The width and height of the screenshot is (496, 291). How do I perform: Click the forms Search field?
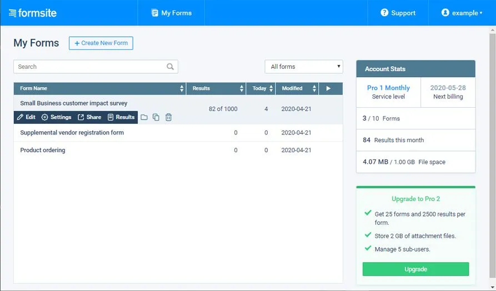pyautogui.click(x=96, y=67)
